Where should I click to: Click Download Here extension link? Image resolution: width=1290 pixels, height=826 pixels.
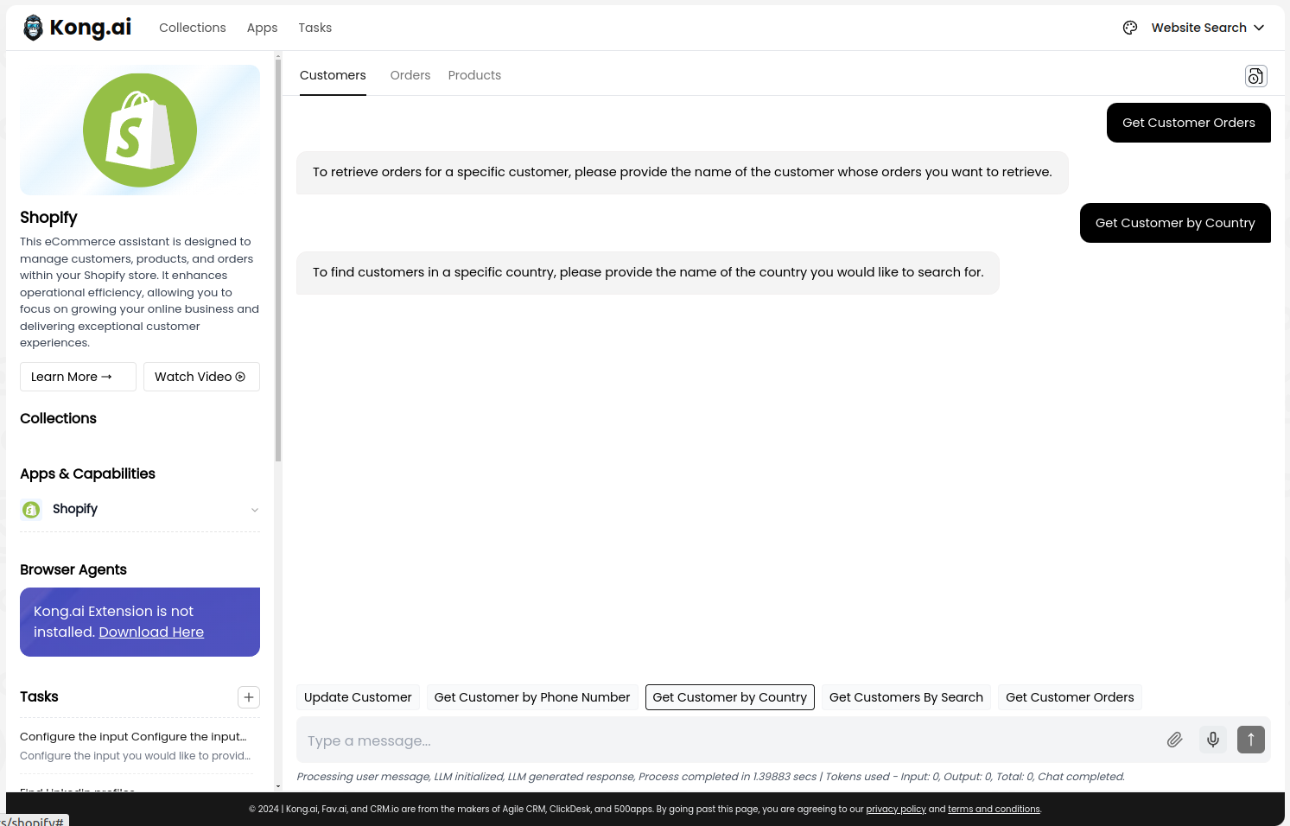[151, 632]
